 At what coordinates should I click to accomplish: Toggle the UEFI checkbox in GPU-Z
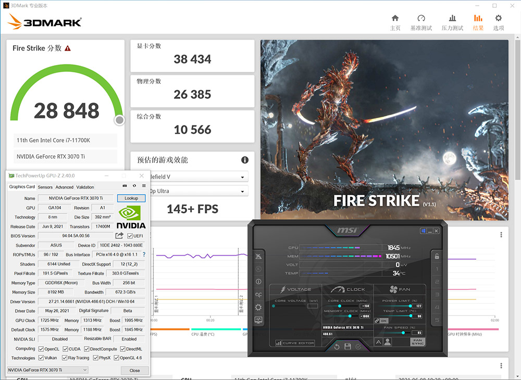pos(130,236)
